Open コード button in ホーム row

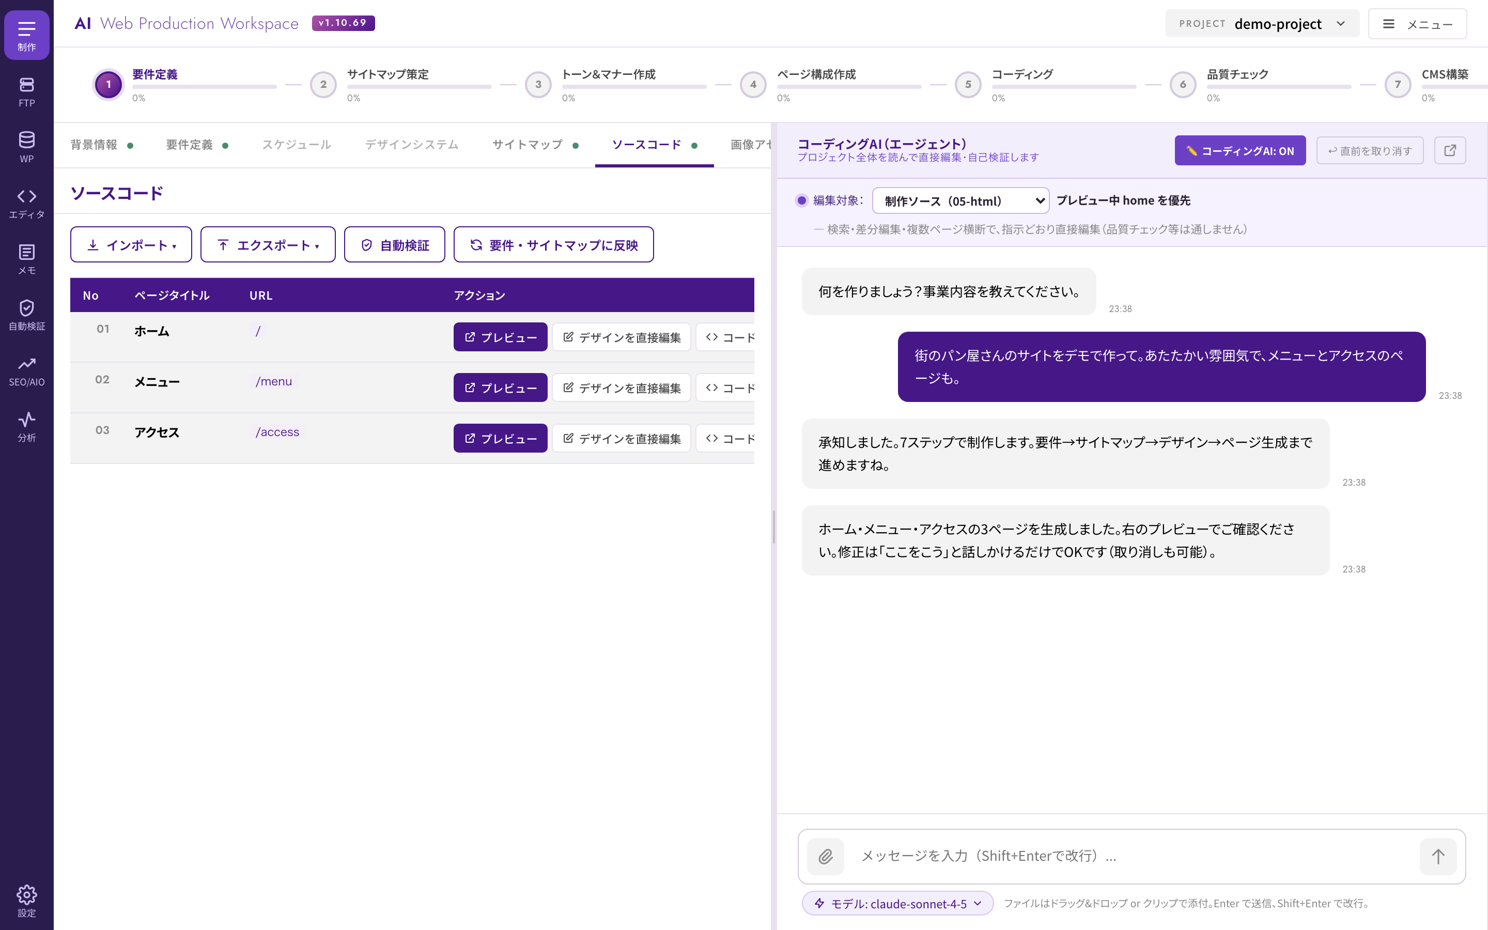tap(726, 337)
